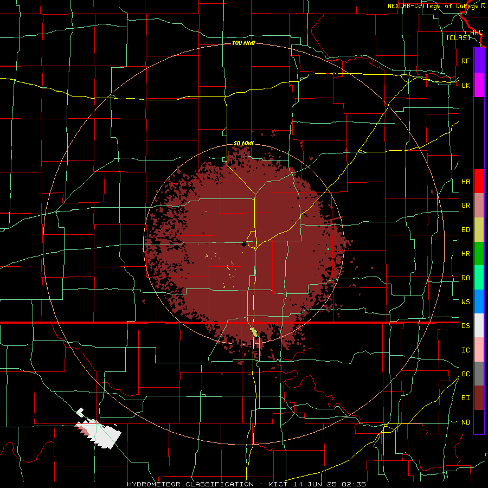
Task: Click the RF purple legend swatch
Action: point(479,61)
